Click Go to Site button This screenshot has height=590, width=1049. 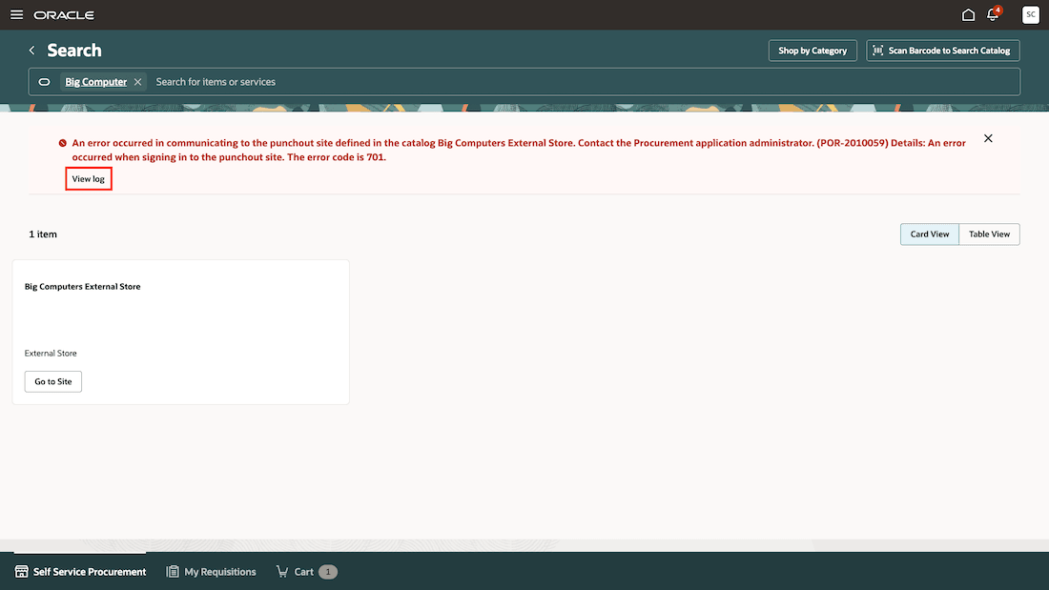(x=52, y=381)
